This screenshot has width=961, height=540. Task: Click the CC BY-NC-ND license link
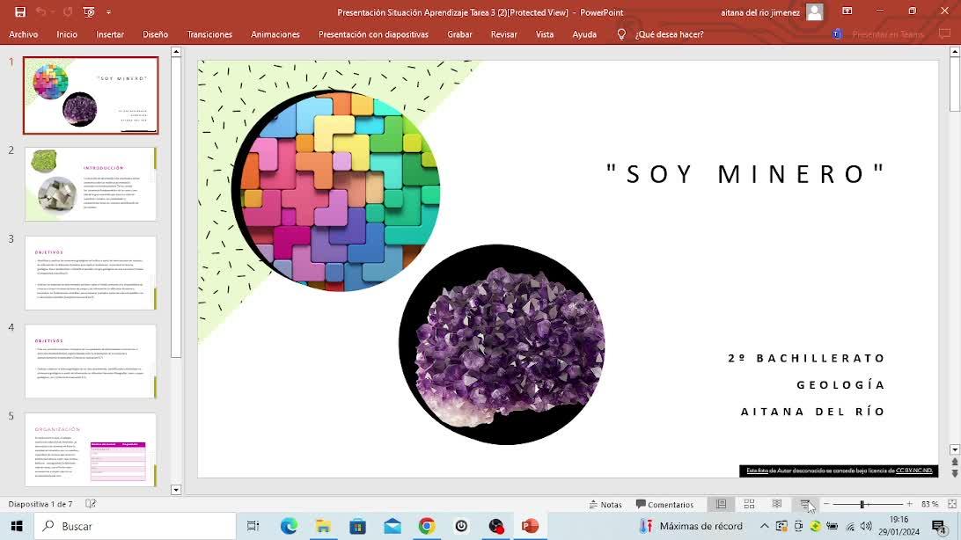pyautogui.click(x=913, y=471)
